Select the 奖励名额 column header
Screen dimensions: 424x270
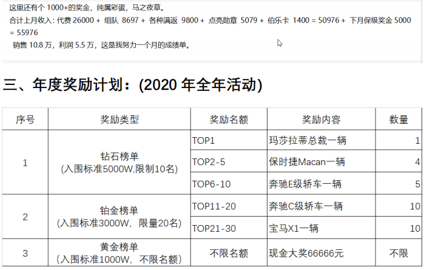tap(229, 120)
